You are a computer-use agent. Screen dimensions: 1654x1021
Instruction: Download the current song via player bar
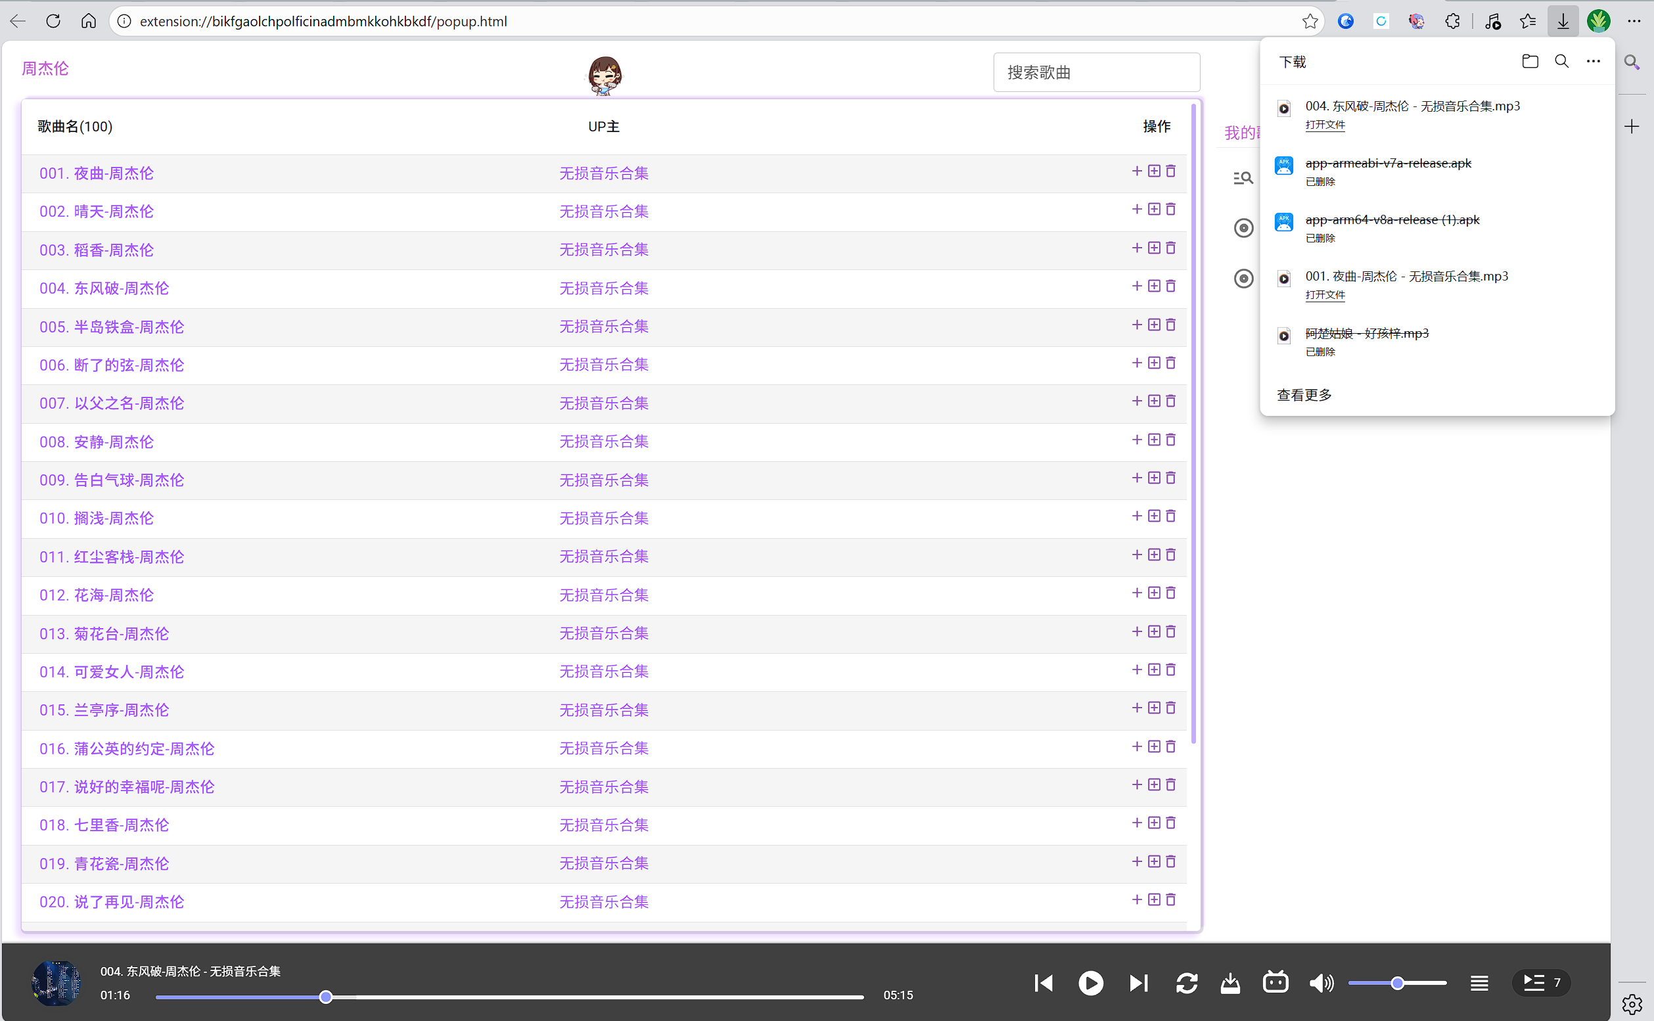tap(1230, 982)
